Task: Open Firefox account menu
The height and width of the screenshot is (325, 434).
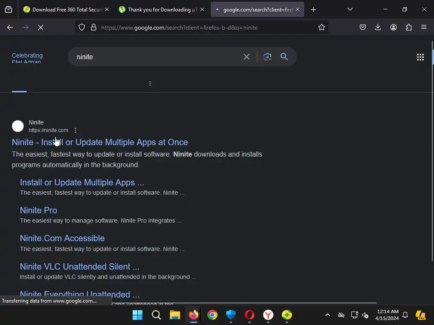Action: click(393, 28)
